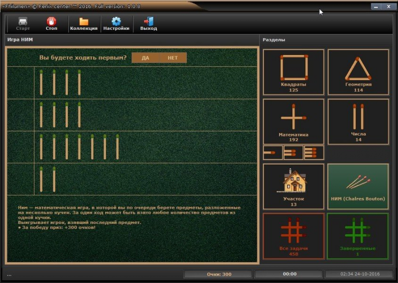Click the Очки: 300 score field
398x283 pixels.
(219, 274)
